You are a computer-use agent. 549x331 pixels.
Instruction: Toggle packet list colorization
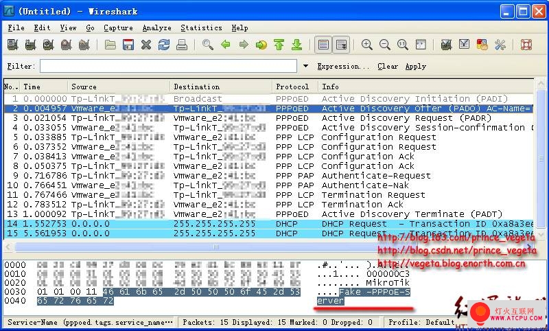pyautogui.click(x=323, y=45)
